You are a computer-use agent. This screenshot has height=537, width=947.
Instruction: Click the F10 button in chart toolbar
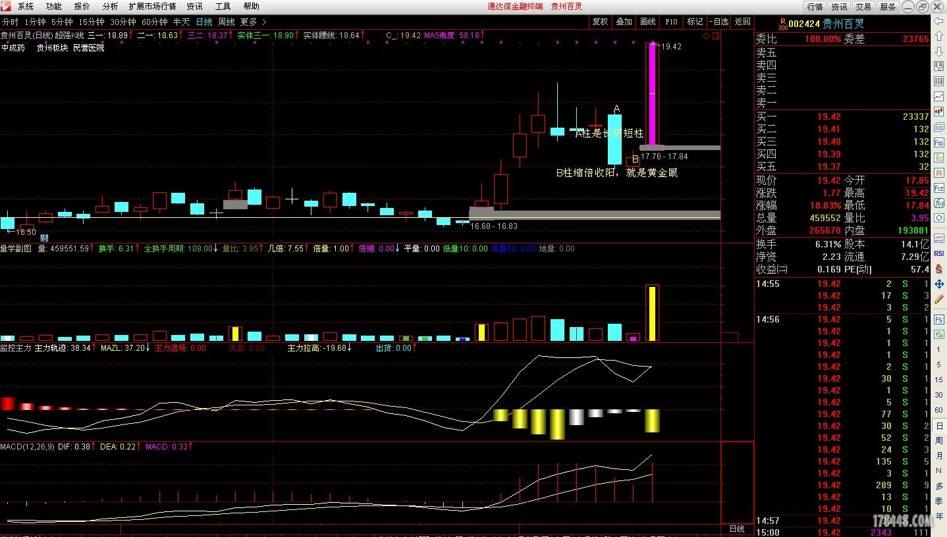click(x=671, y=22)
